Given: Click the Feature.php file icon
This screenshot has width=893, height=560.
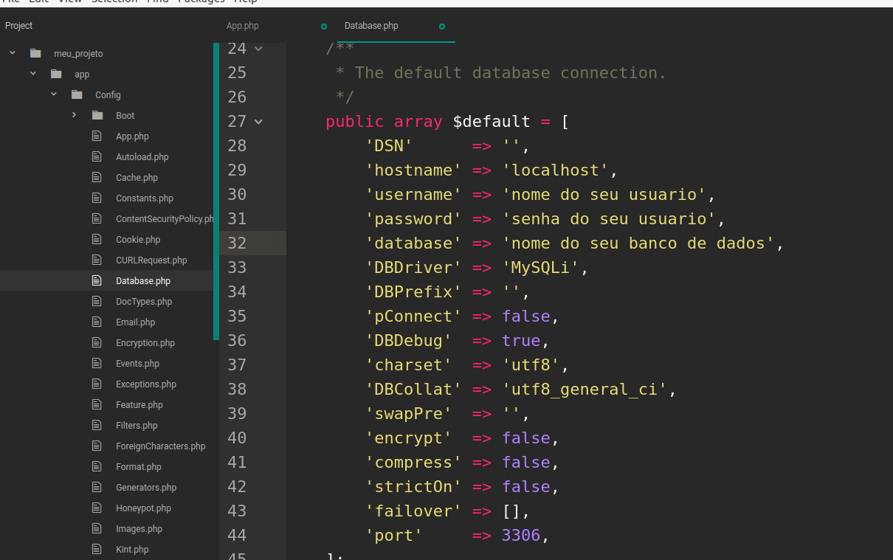Looking at the screenshot, I should [x=97, y=404].
